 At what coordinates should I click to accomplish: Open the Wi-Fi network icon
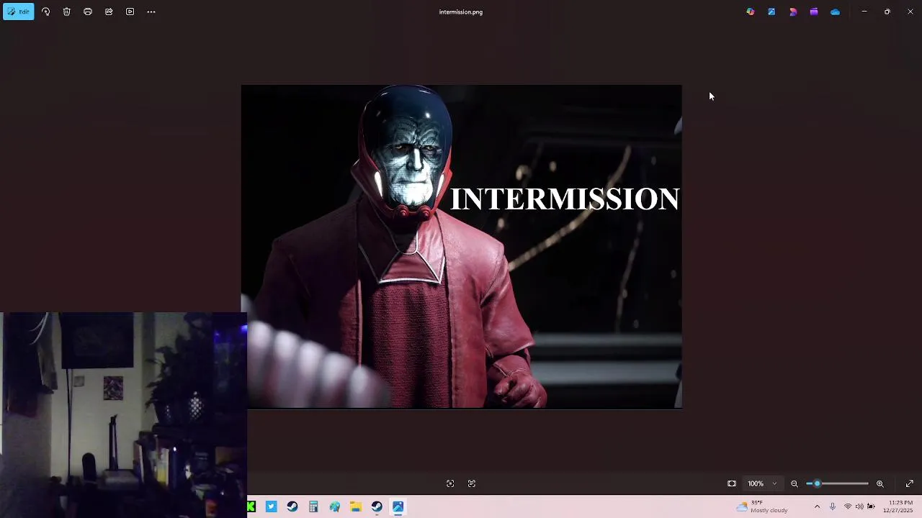[848, 506]
